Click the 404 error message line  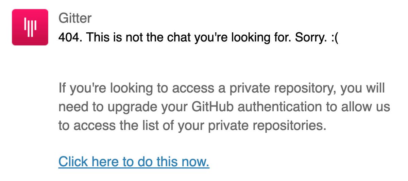199,37
